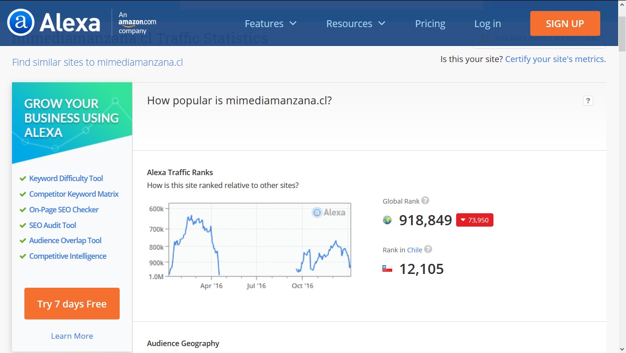
Task: Go to the Pricing page
Action: [x=430, y=23]
